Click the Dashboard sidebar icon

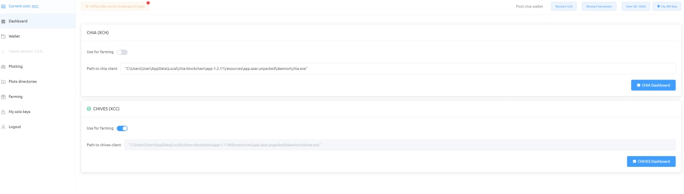click(3, 21)
